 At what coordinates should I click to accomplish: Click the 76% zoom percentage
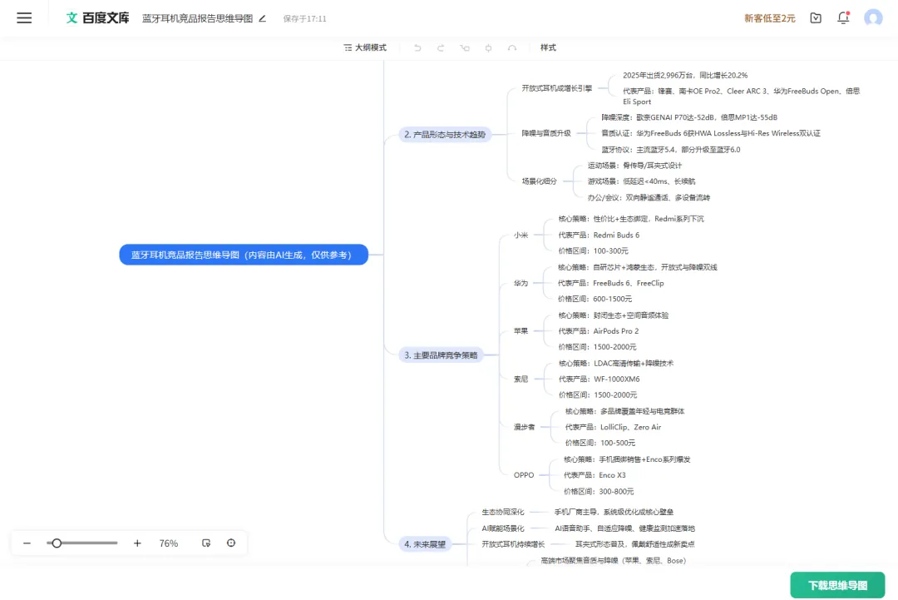(168, 543)
